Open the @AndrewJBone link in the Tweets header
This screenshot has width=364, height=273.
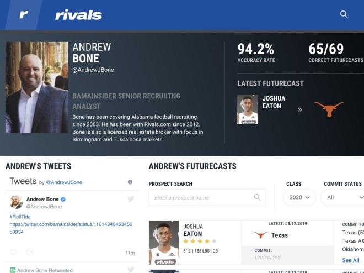64,182
